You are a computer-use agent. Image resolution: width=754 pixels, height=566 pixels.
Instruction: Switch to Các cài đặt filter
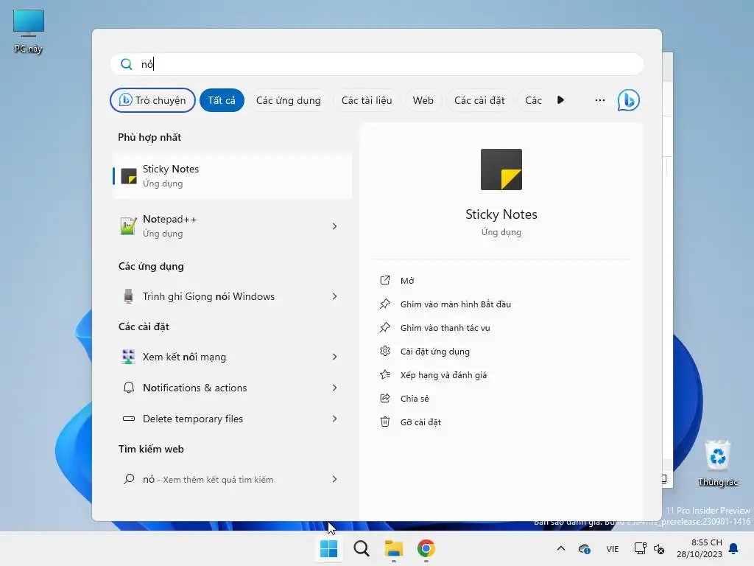point(479,100)
